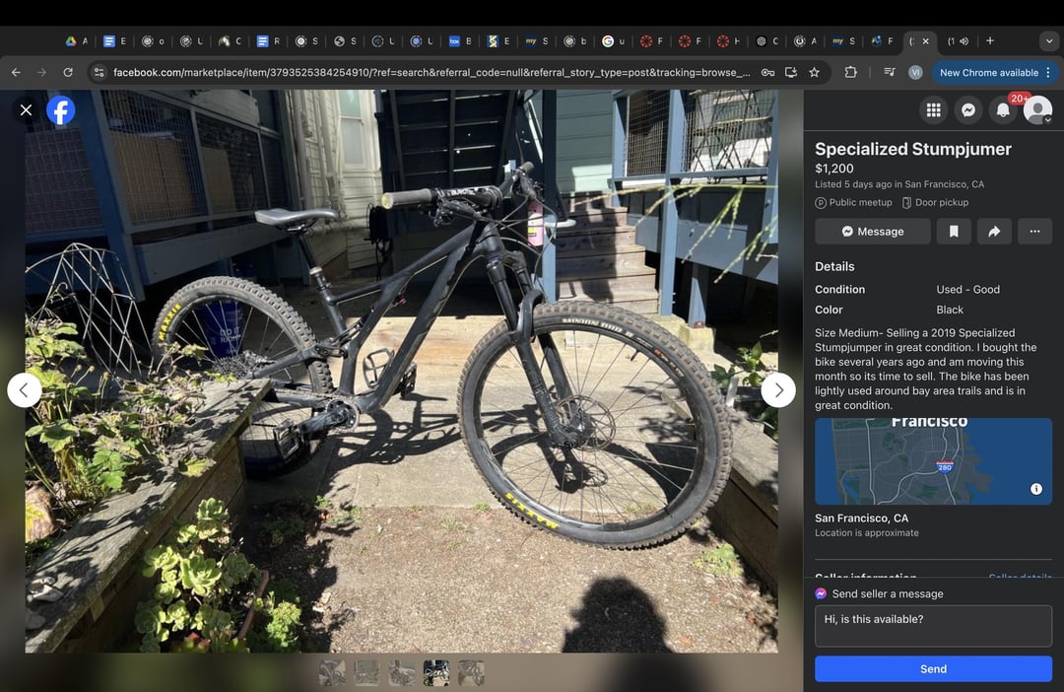Screen dimensions: 1064x692
Task: Click the main bike photo
Action: [x=401, y=371]
